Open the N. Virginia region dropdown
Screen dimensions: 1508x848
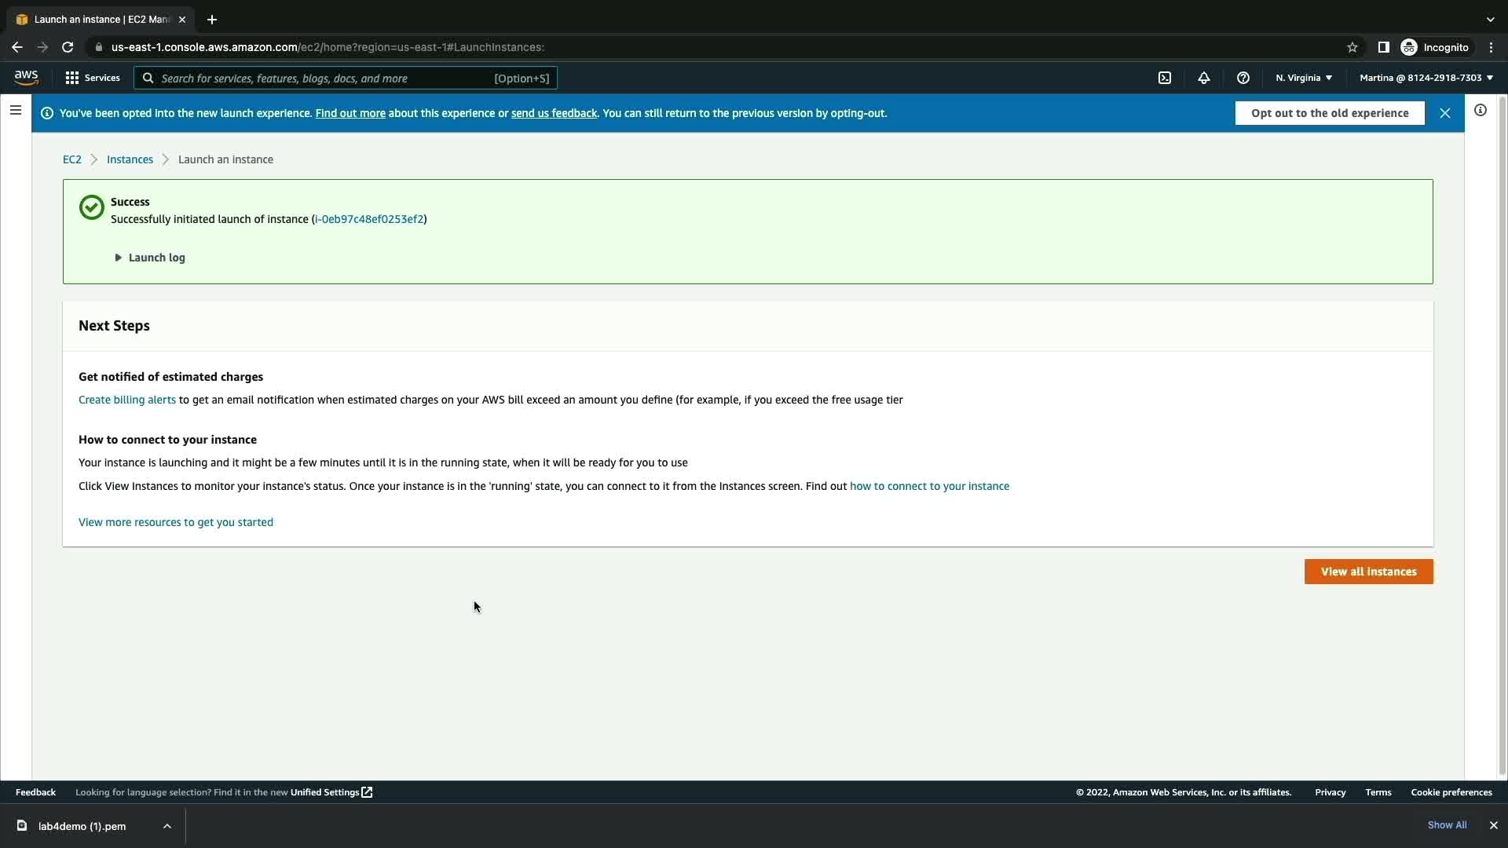point(1303,78)
